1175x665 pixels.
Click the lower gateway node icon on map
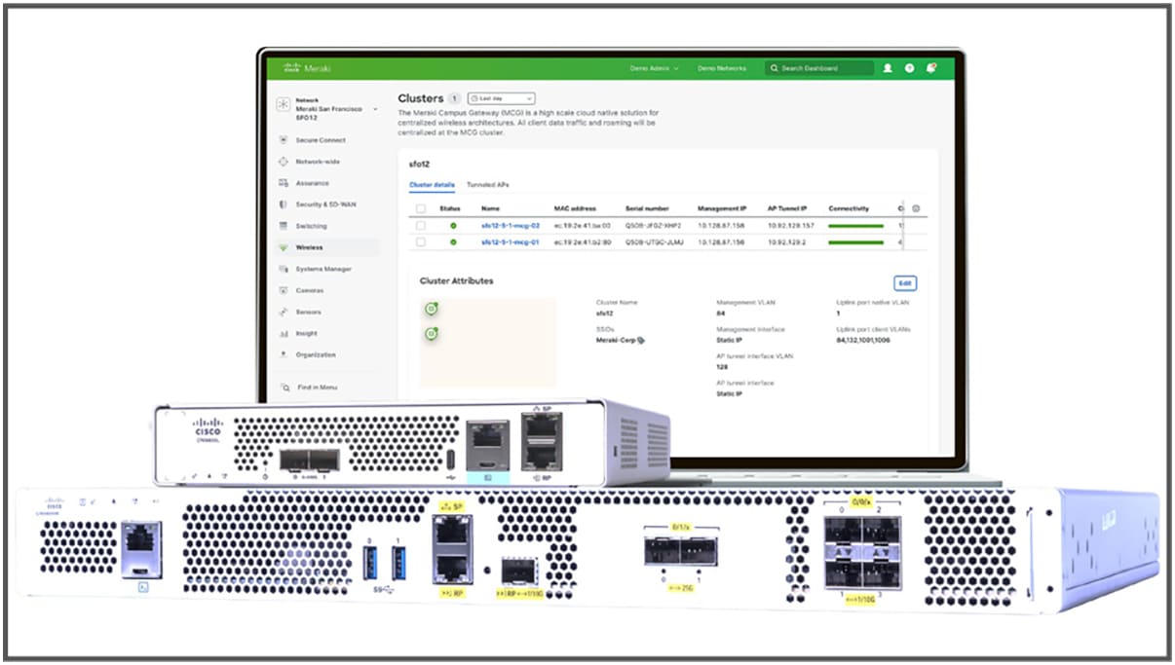point(431,334)
